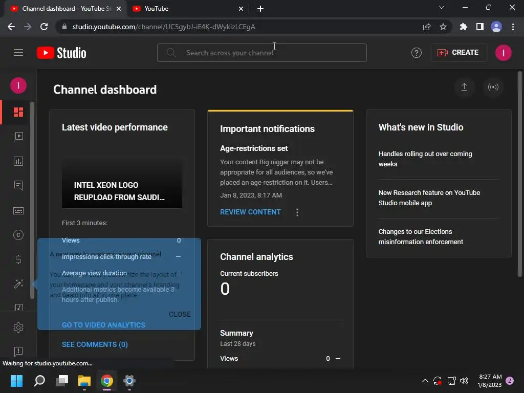Screen dimensions: 524x393
Task: Click the sidebar scrollbar
Action: 32,201
